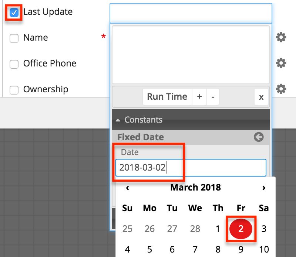Click the plus icon next to Run Time
Image resolution: width=296 pixels, height=257 pixels.
point(199,97)
